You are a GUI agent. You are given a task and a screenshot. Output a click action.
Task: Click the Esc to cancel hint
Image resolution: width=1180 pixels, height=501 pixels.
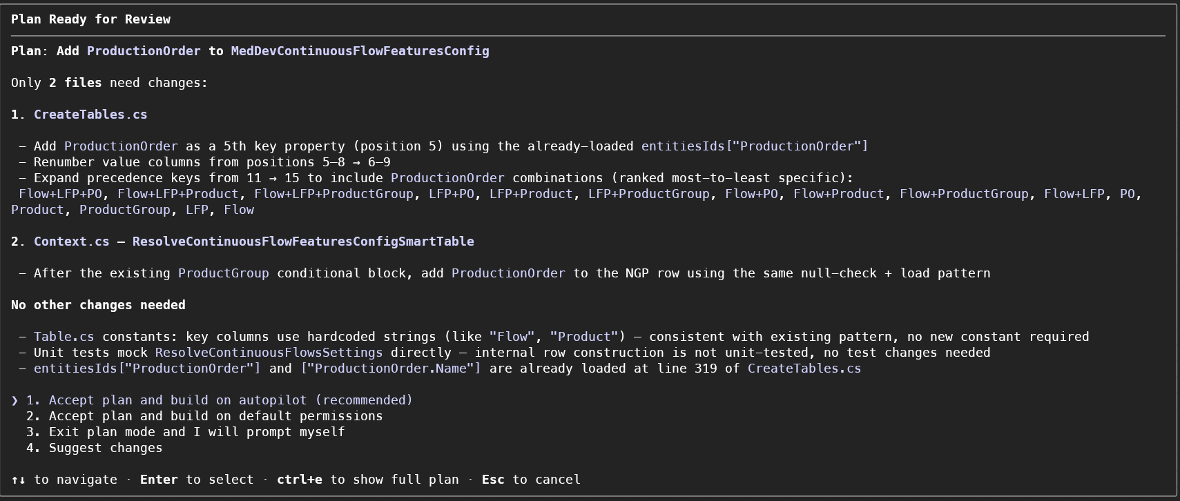click(x=531, y=480)
